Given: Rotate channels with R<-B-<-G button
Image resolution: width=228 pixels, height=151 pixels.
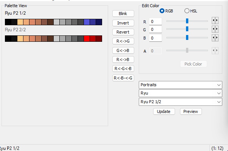Looking at the screenshot, I should coord(123,78).
